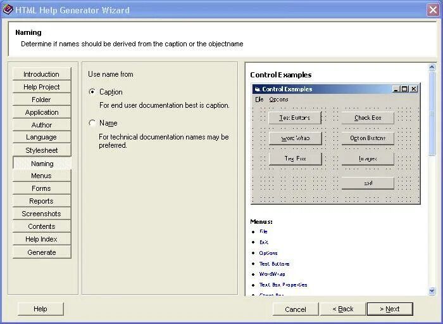This screenshot has height=324, width=443.
Task: Open the Contents step
Action: tap(42, 226)
